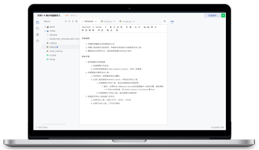The height and width of the screenshot is (150, 259).
Task: Click the cloud icon in left sidebar
Action: point(37,40)
